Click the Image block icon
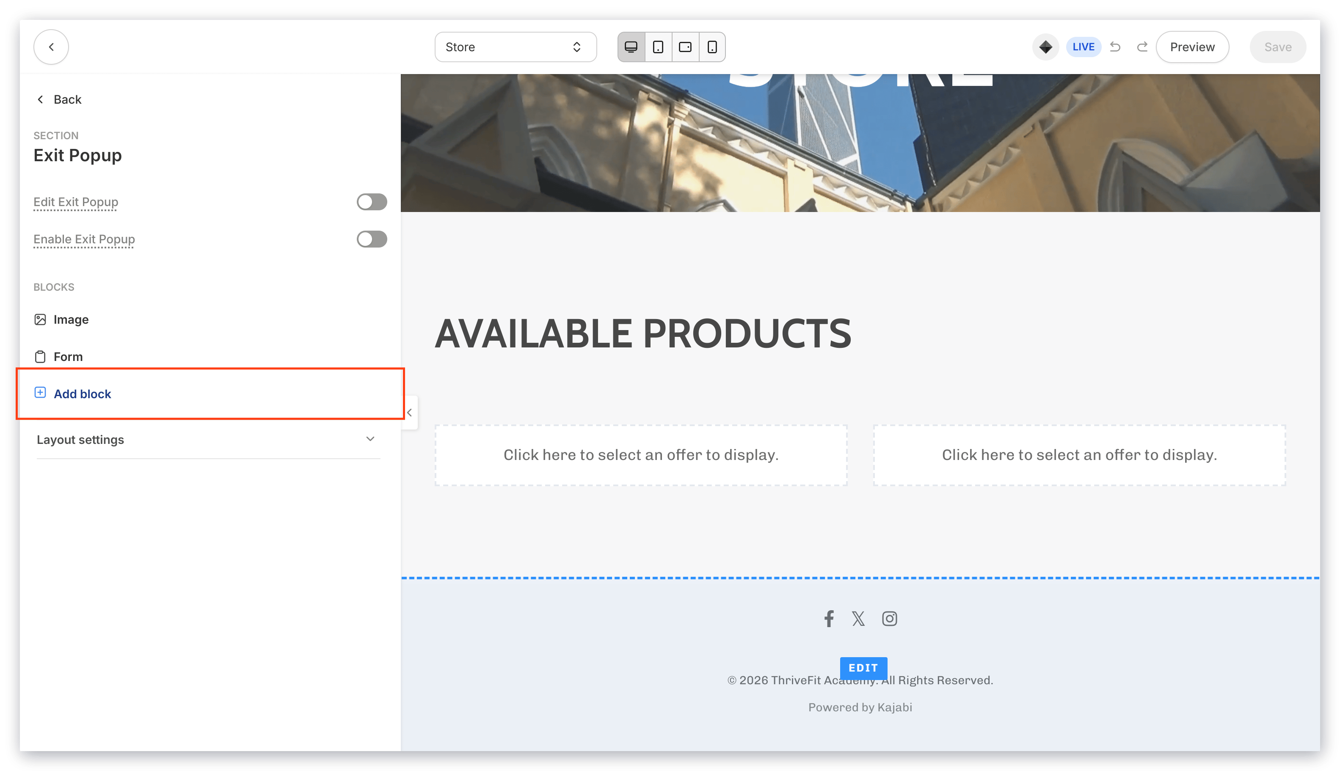This screenshot has width=1340, height=771. pyautogui.click(x=40, y=319)
